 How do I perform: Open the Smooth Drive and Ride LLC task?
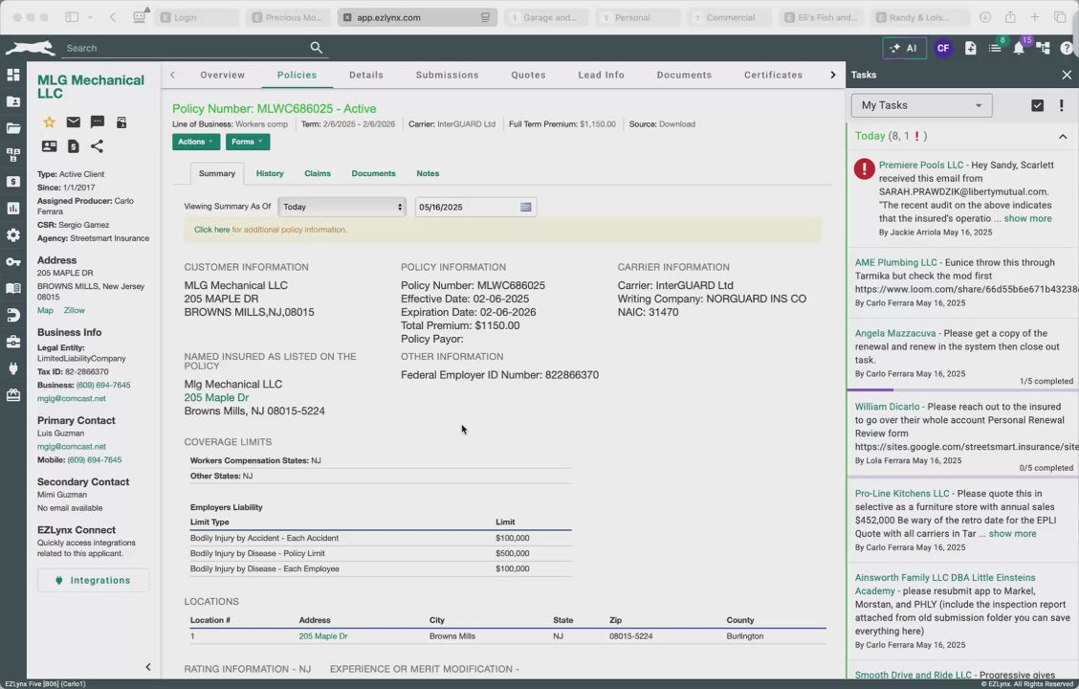914,675
